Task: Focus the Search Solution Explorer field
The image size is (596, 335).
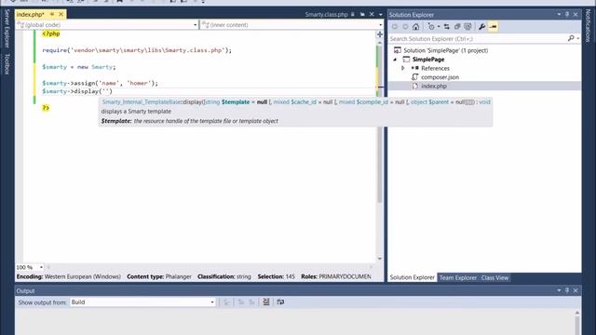Action: click(x=478, y=38)
